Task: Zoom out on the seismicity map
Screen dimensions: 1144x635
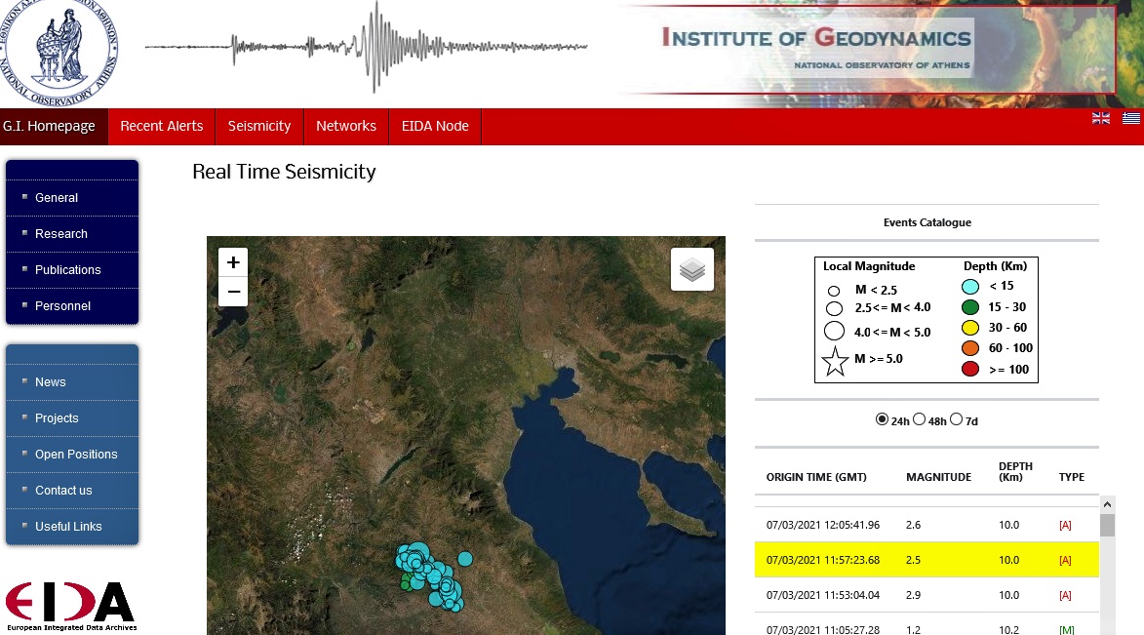Action: point(233,292)
